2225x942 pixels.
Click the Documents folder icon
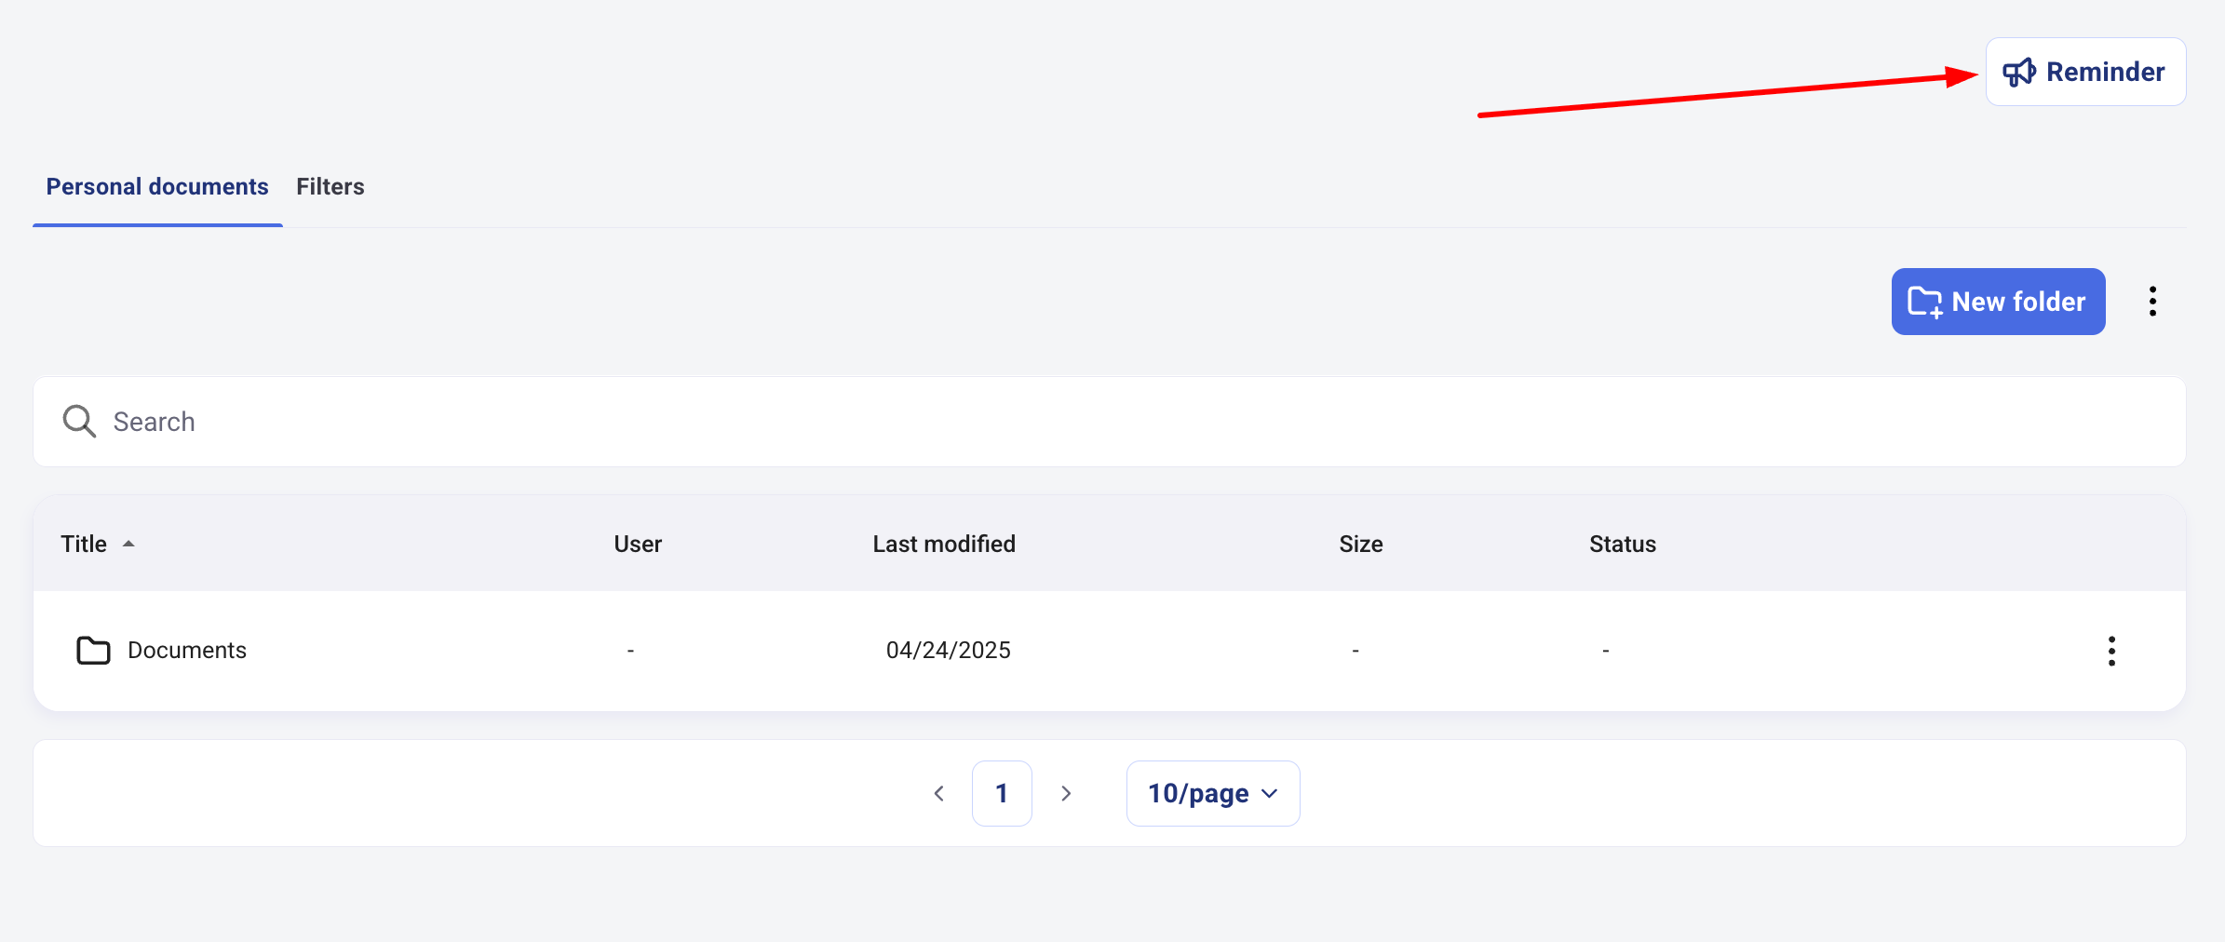(93, 651)
